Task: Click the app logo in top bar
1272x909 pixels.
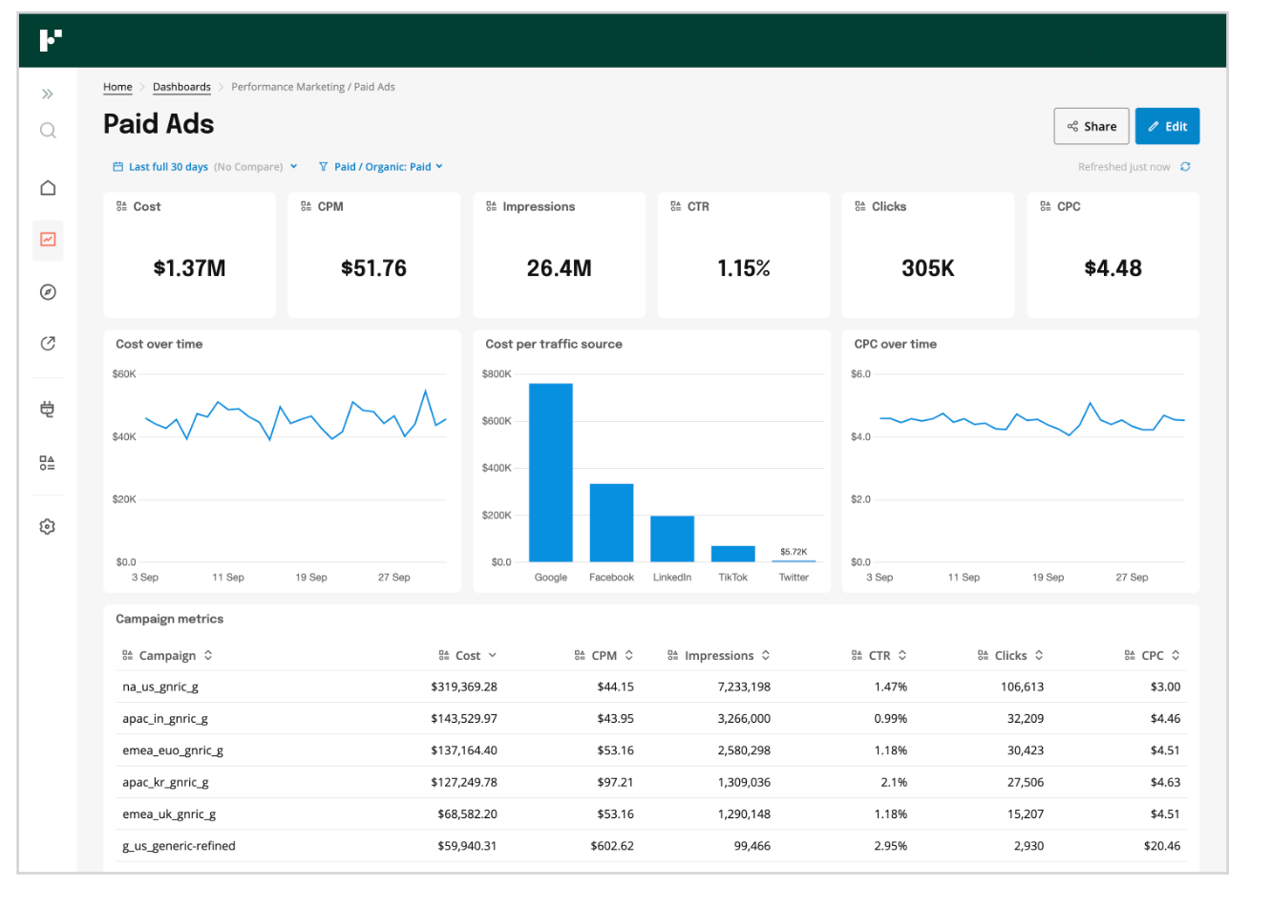Action: [x=51, y=40]
